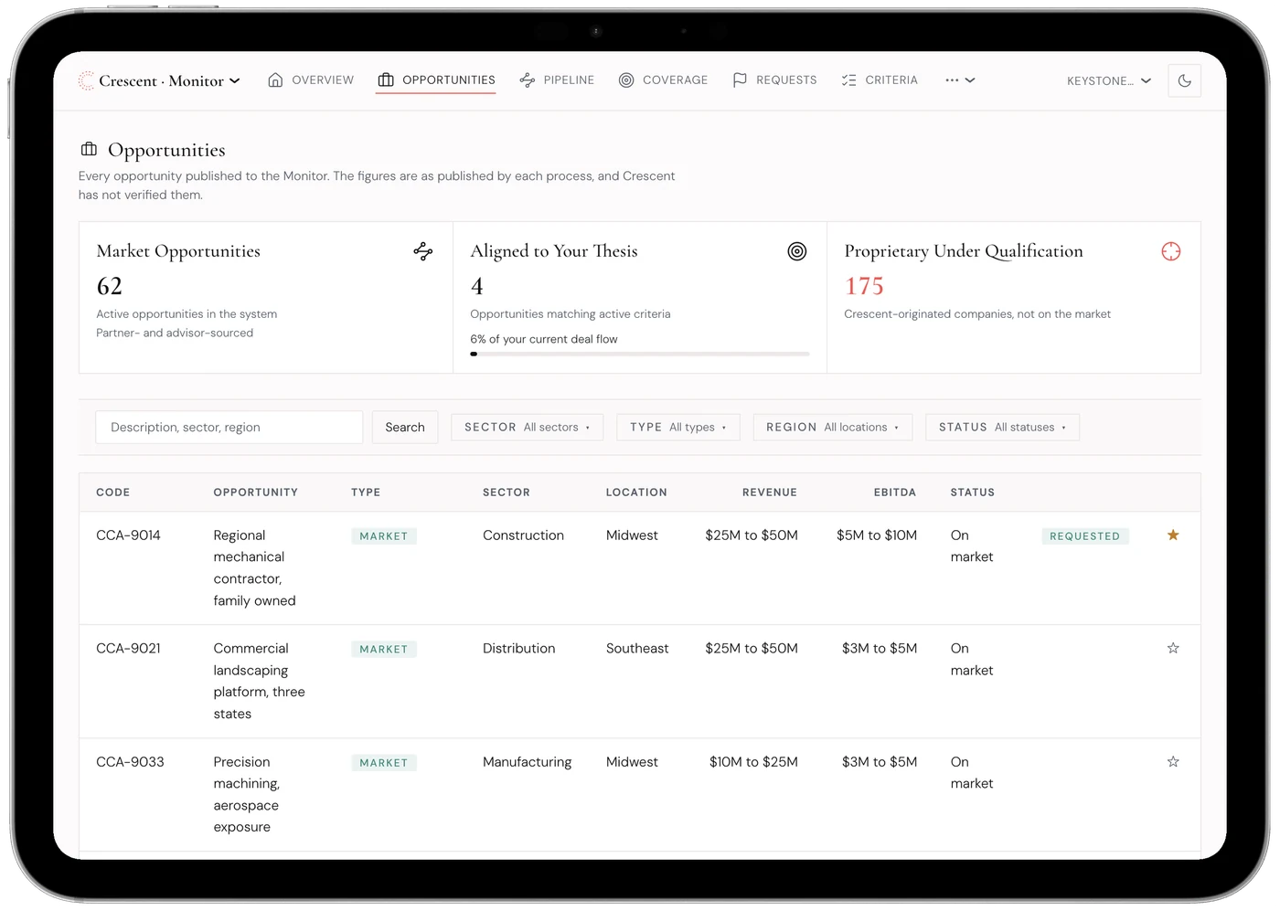Open the Crescent Monitor workspace switcher

pyautogui.click(x=160, y=80)
